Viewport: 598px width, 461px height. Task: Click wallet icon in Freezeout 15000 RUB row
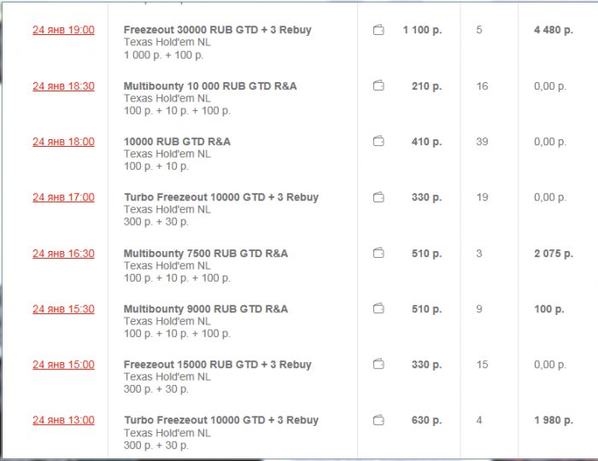pos(378,365)
